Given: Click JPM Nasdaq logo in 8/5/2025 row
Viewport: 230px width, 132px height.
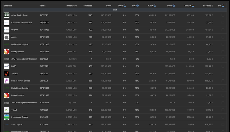Looking at the screenshot, I should (x=7, y=59).
